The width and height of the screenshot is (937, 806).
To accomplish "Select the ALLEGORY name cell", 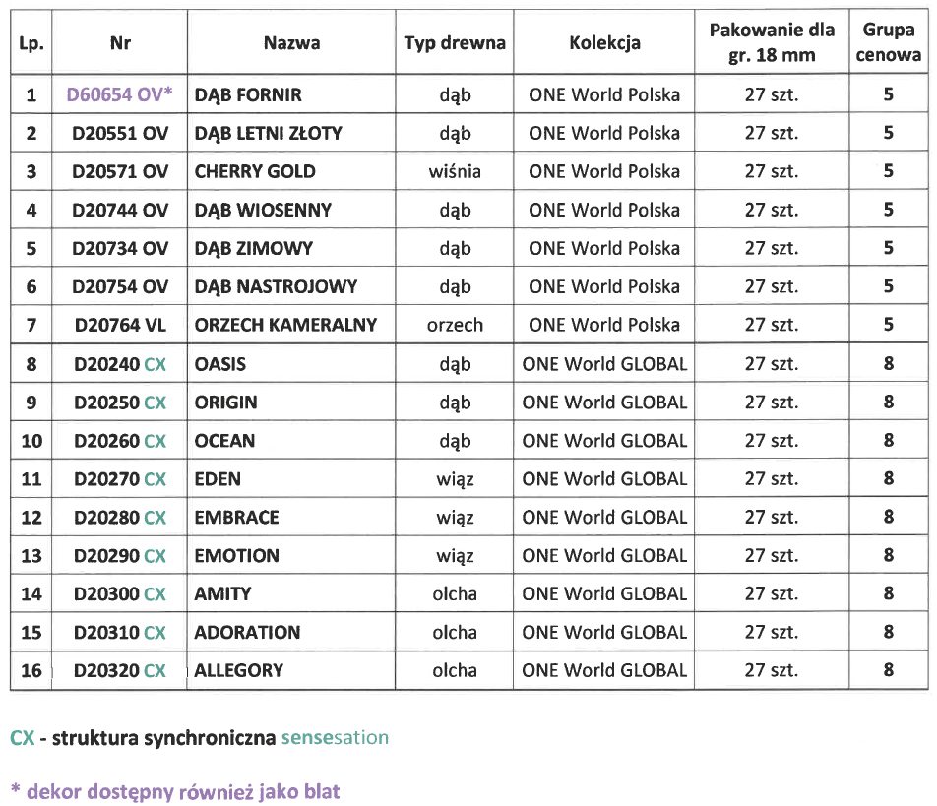I will click(291, 670).
